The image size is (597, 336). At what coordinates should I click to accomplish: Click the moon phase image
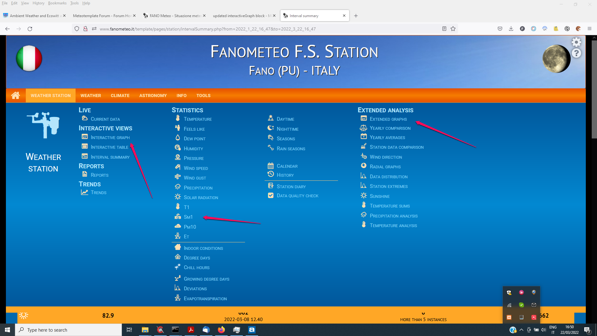(556, 59)
